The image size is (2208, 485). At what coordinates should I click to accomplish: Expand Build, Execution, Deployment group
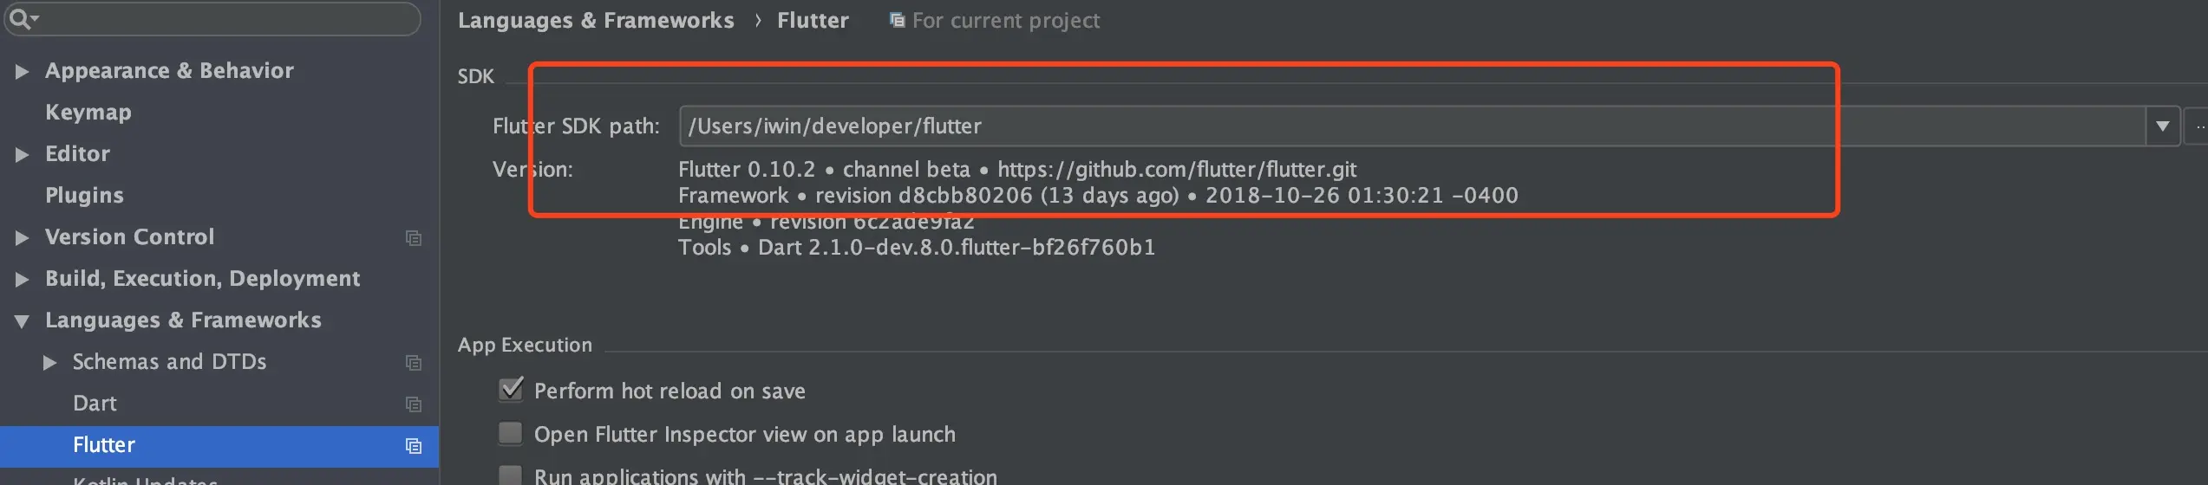click(x=22, y=279)
